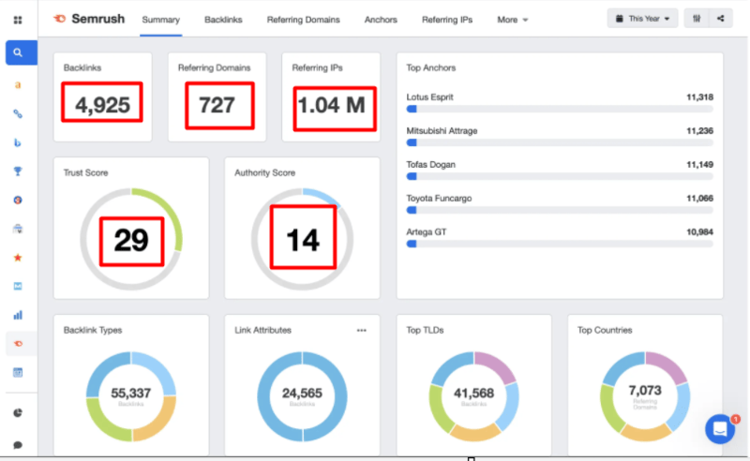Click the Trust Score card title
The height and width of the screenshot is (461, 750).
point(85,172)
